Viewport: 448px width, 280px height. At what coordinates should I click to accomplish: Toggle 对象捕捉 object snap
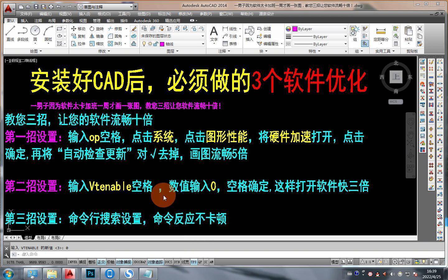coord(124,262)
